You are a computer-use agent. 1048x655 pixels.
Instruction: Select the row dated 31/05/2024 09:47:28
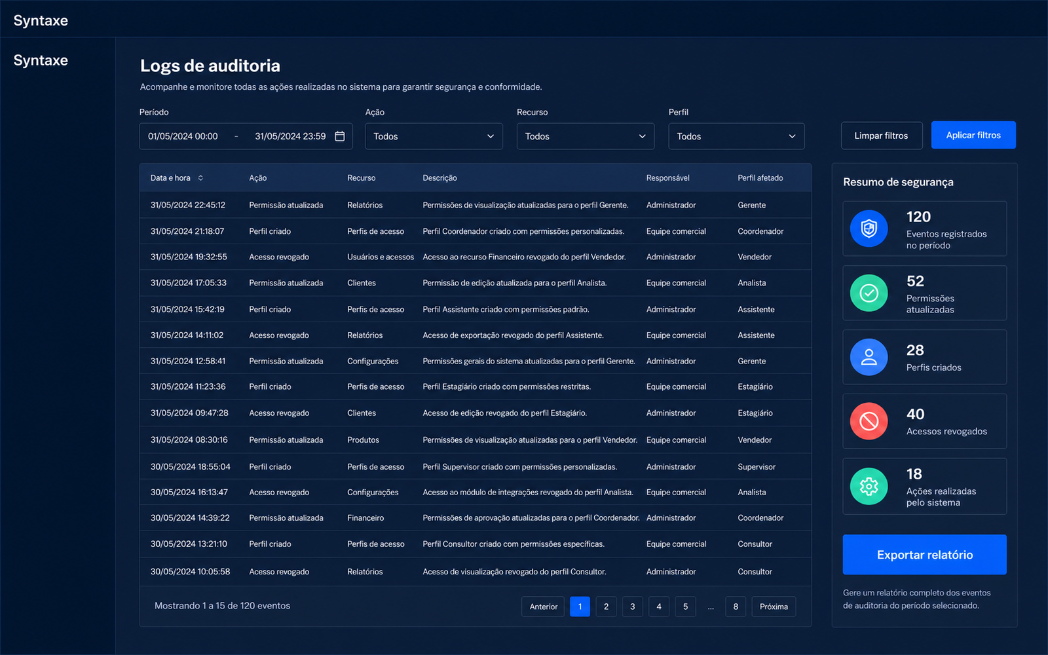[476, 413]
